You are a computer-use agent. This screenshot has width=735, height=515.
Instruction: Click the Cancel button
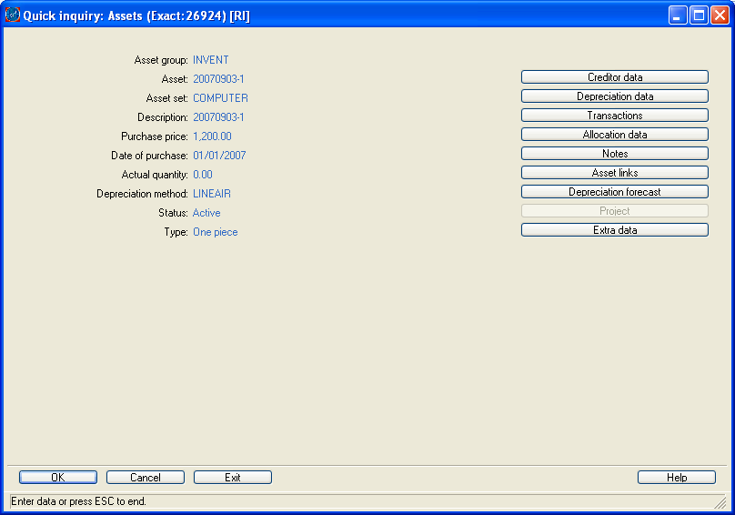(x=146, y=478)
